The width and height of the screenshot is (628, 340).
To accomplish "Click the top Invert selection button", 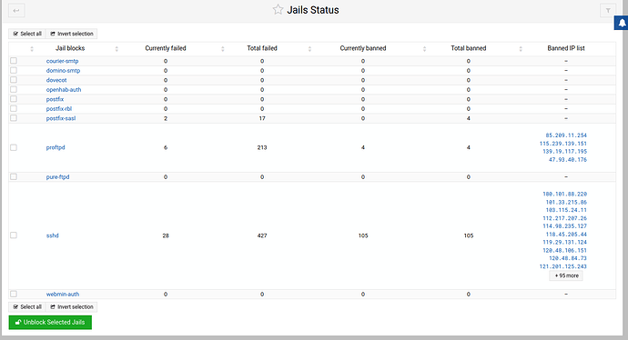I will [x=72, y=34].
